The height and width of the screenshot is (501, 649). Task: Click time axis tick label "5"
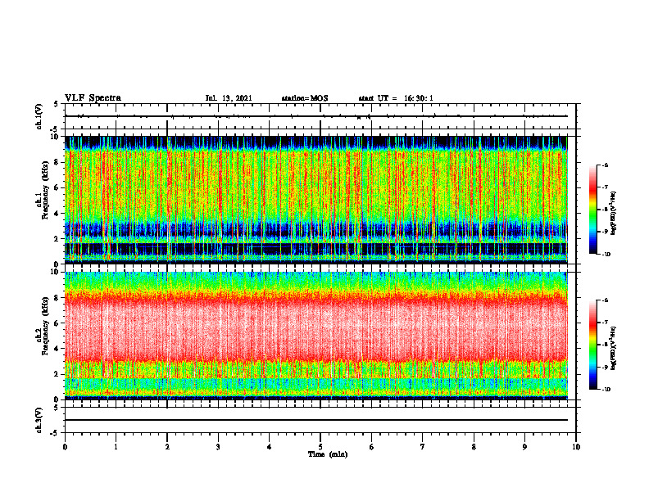point(320,447)
